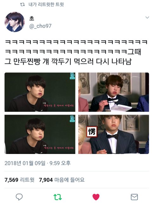Click the tweet body text
The height and width of the screenshot is (205, 152).
[x=76, y=52]
